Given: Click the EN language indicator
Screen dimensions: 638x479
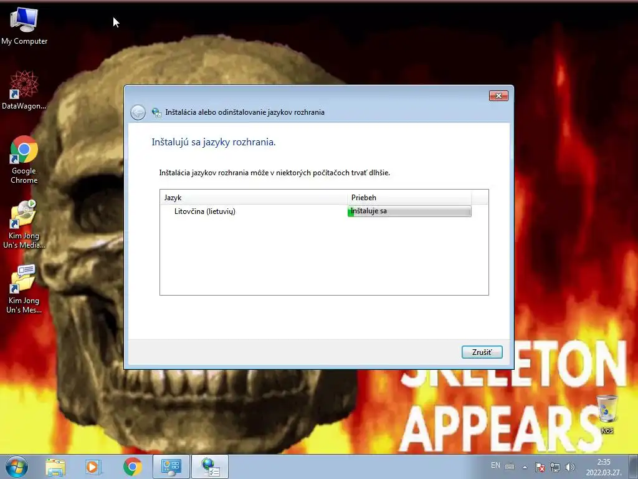Looking at the screenshot, I should 495,465.
